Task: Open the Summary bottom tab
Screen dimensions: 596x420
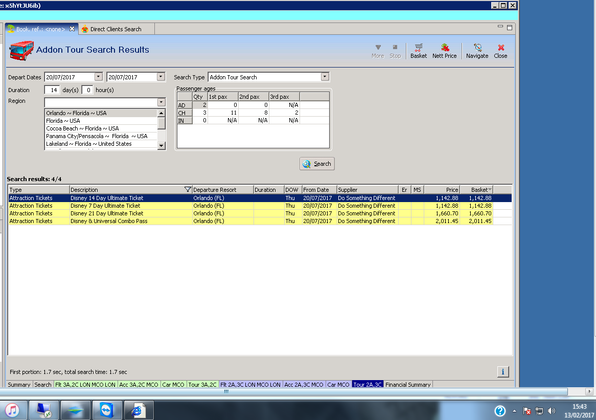Action: pyautogui.click(x=19, y=384)
